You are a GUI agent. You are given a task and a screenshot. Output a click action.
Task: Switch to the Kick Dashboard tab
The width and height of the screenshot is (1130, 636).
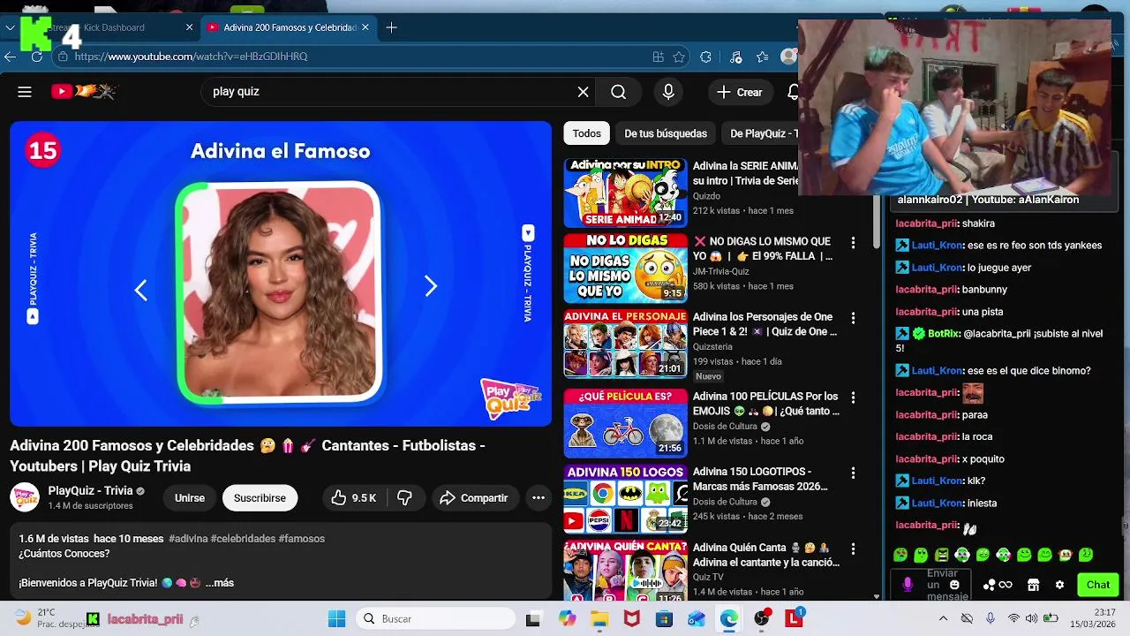click(x=113, y=27)
